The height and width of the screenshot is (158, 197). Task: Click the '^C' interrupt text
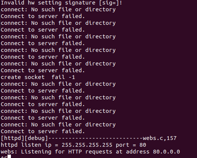[4, 157]
